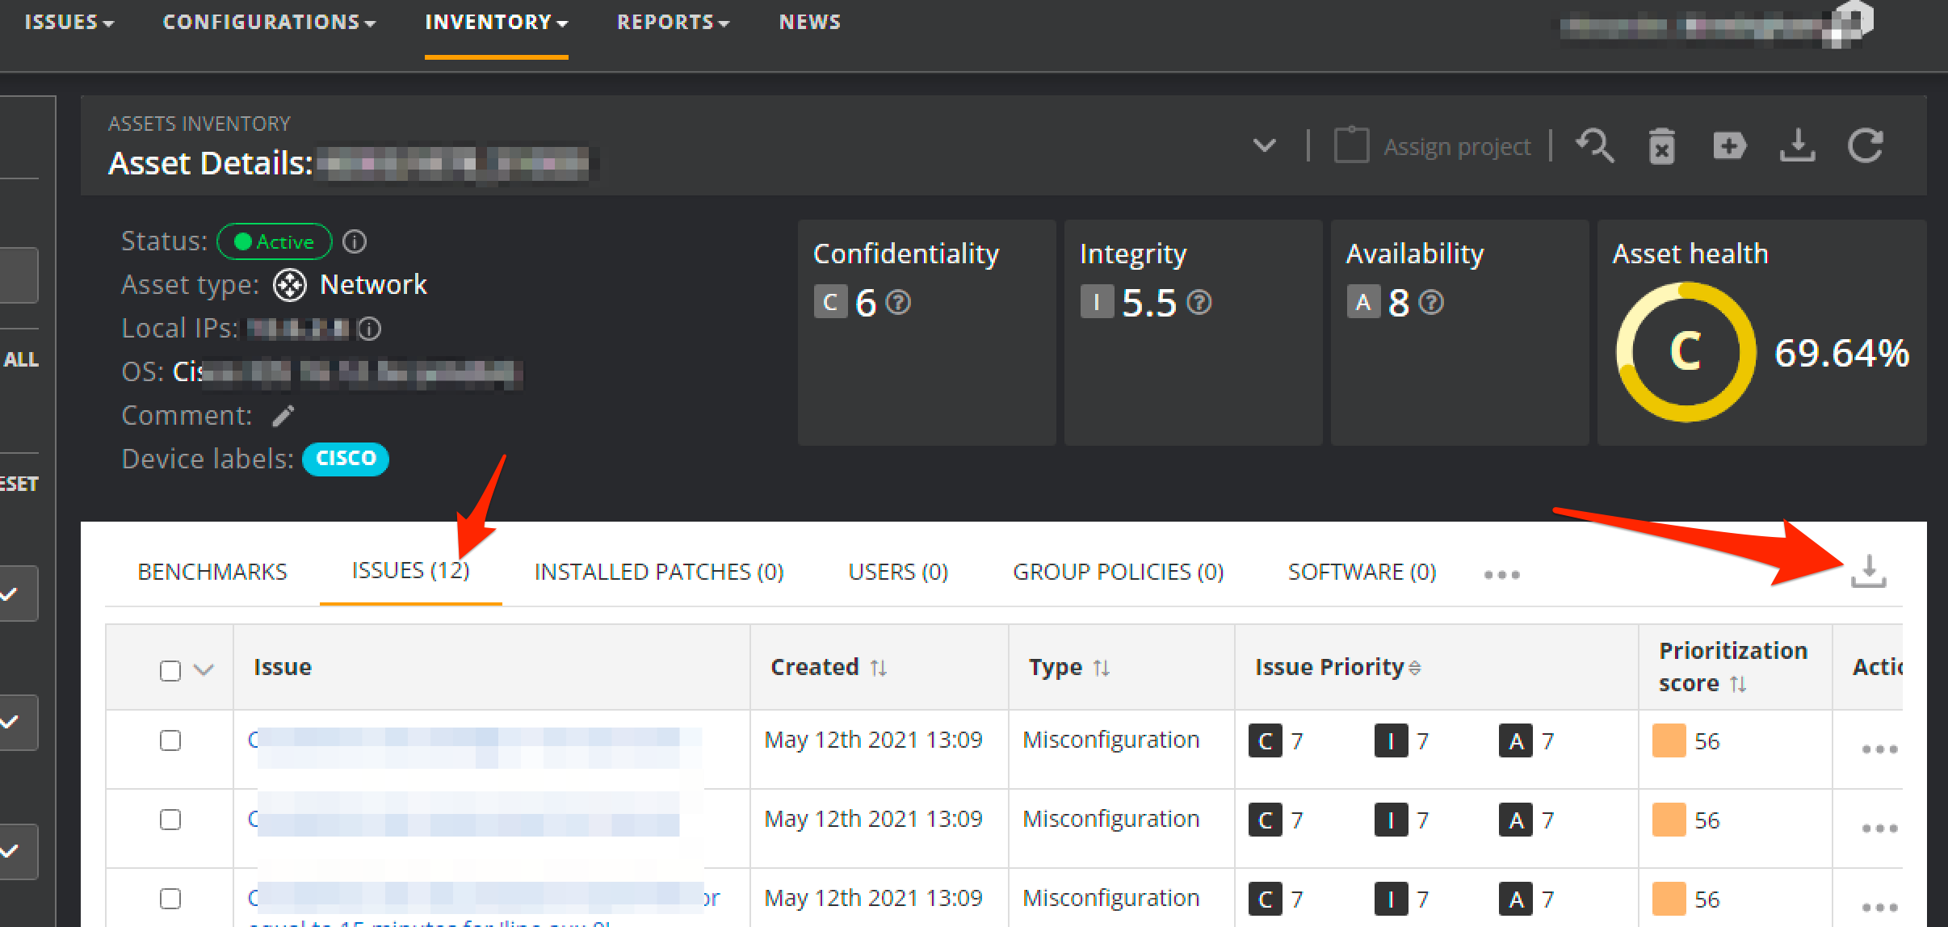Check the select-all issues checkbox
Screen dimensions: 1948x927
pyautogui.click(x=170, y=670)
